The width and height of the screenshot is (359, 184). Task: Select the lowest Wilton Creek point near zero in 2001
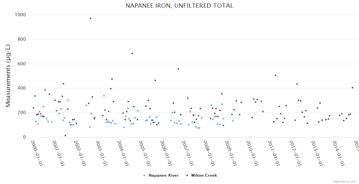(65, 136)
